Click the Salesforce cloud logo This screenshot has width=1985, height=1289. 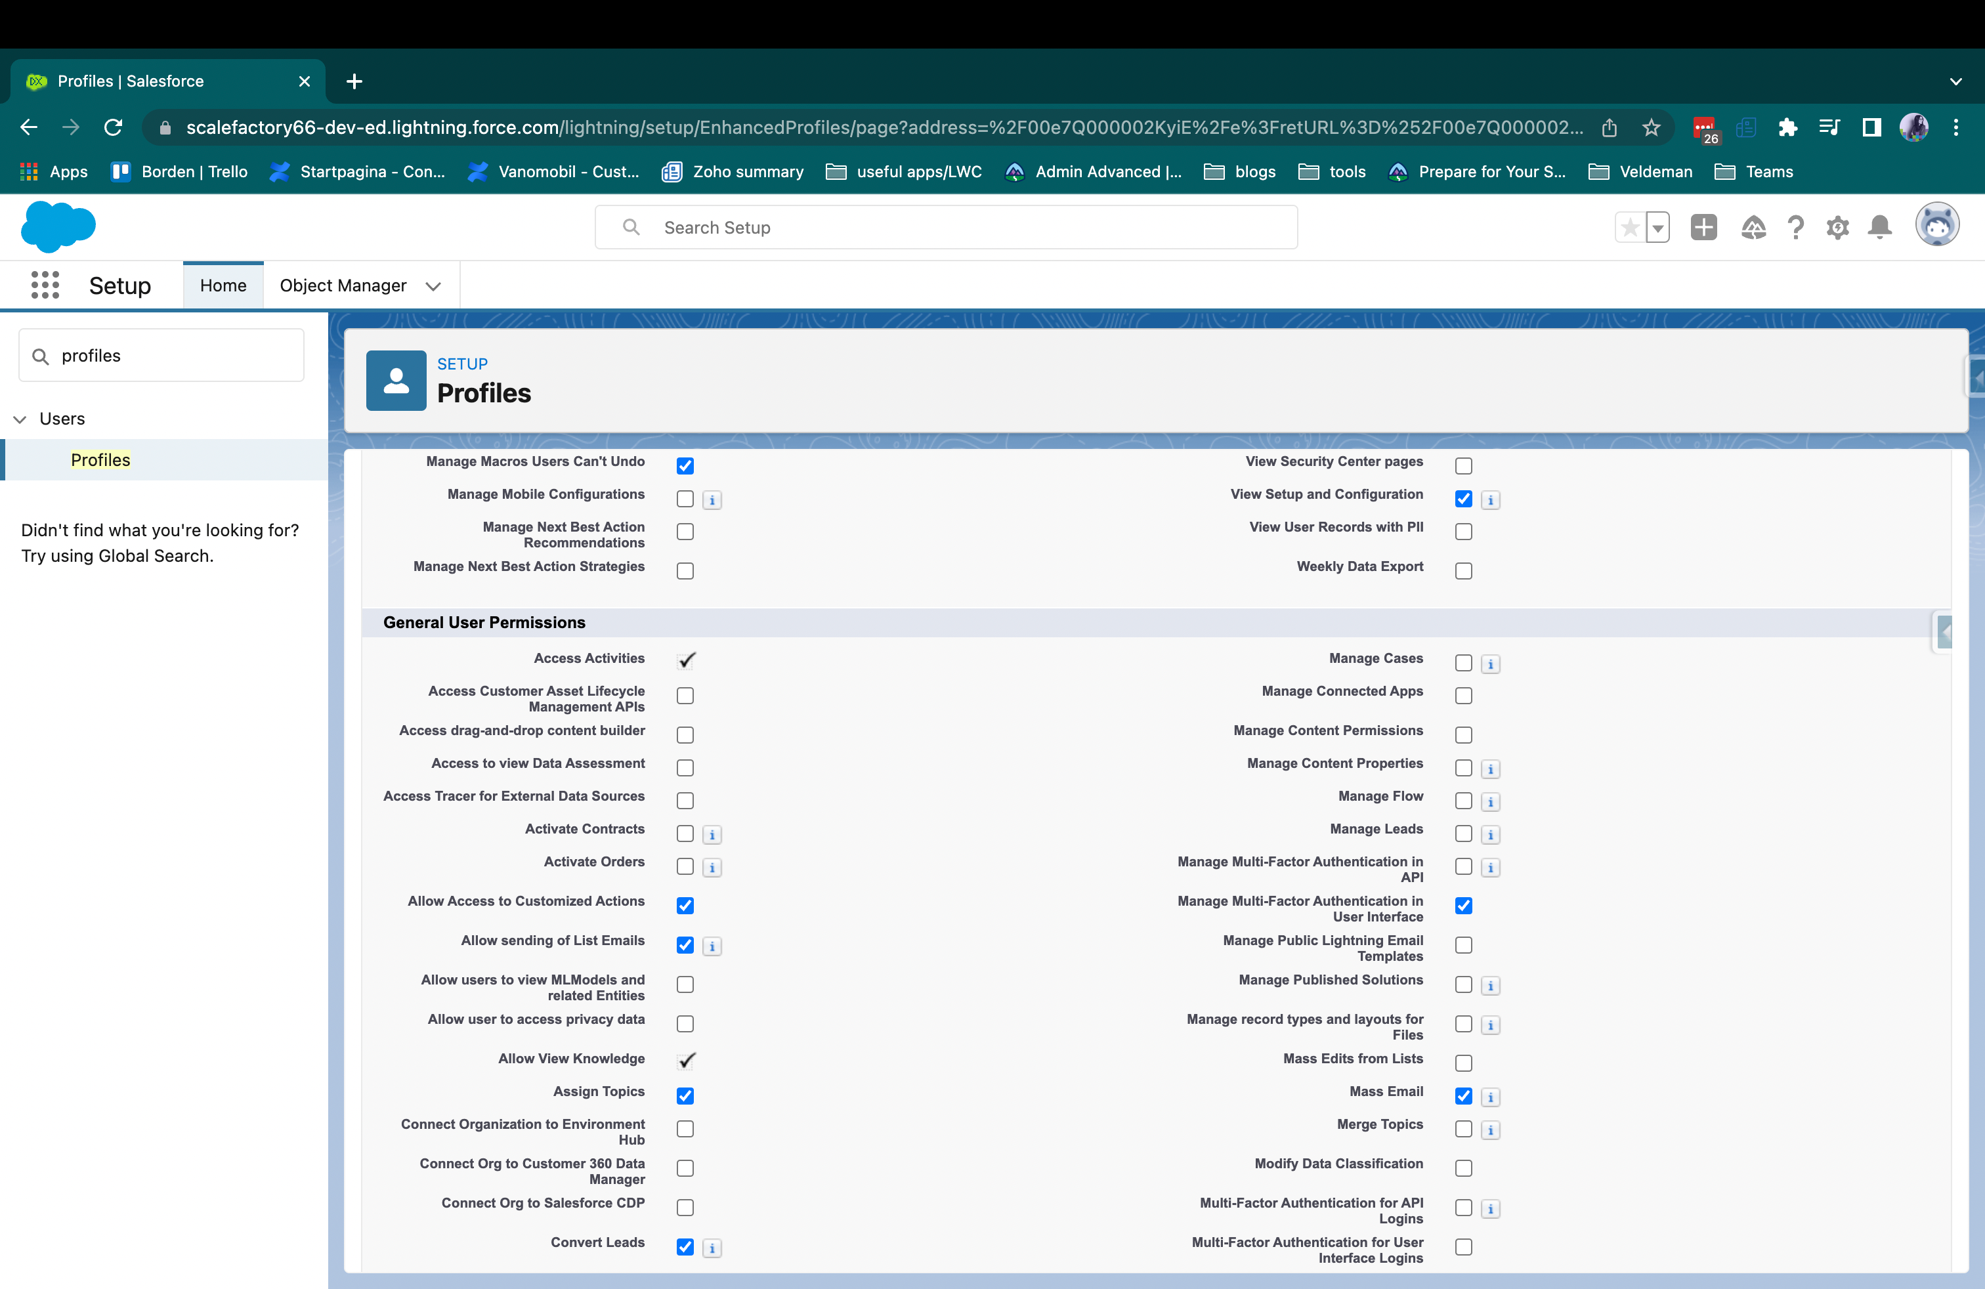click(58, 226)
